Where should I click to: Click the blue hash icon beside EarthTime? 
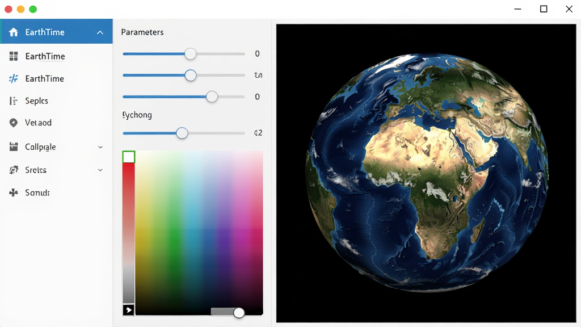click(x=14, y=78)
